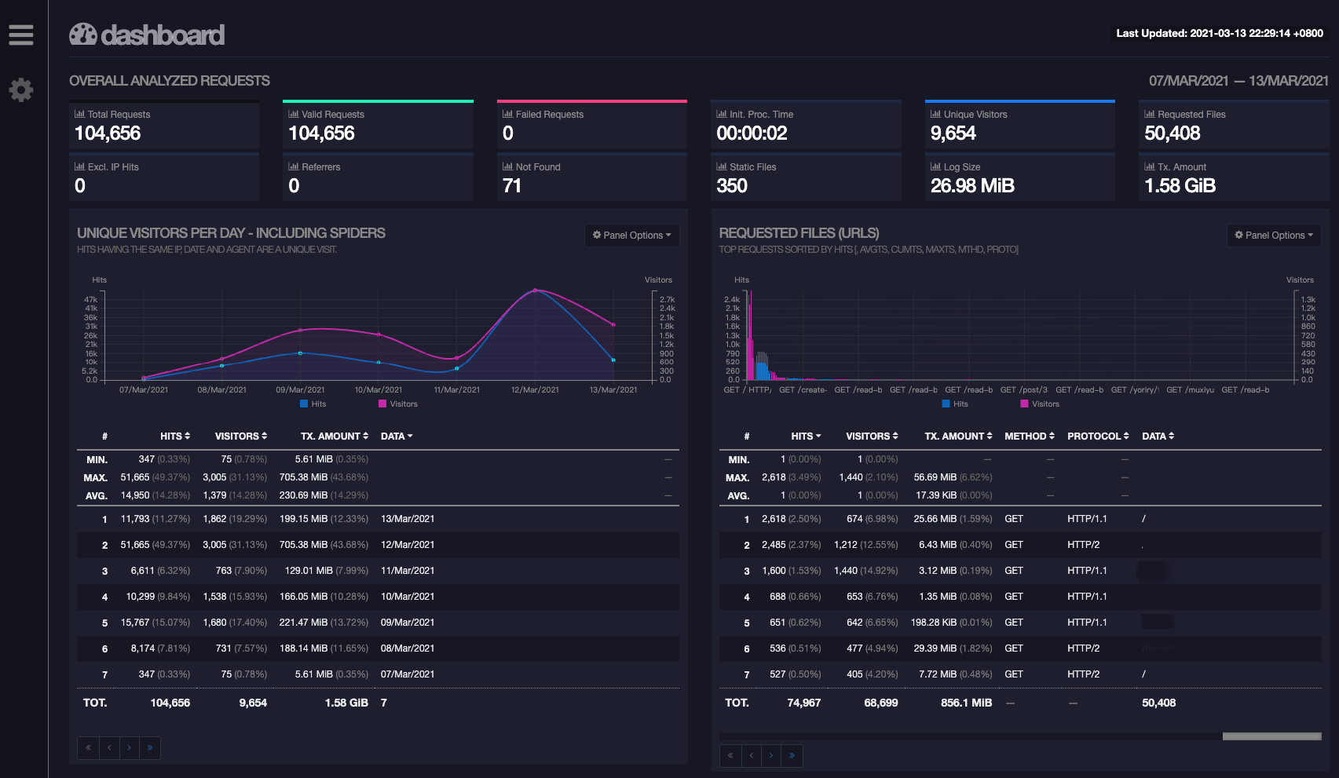Screen dimensions: 1339x778
Task: Go to first page in visitors table
Action: coord(88,747)
